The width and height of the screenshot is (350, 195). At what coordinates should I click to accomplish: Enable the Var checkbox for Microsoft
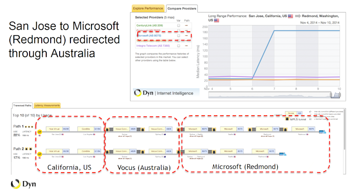179,36
